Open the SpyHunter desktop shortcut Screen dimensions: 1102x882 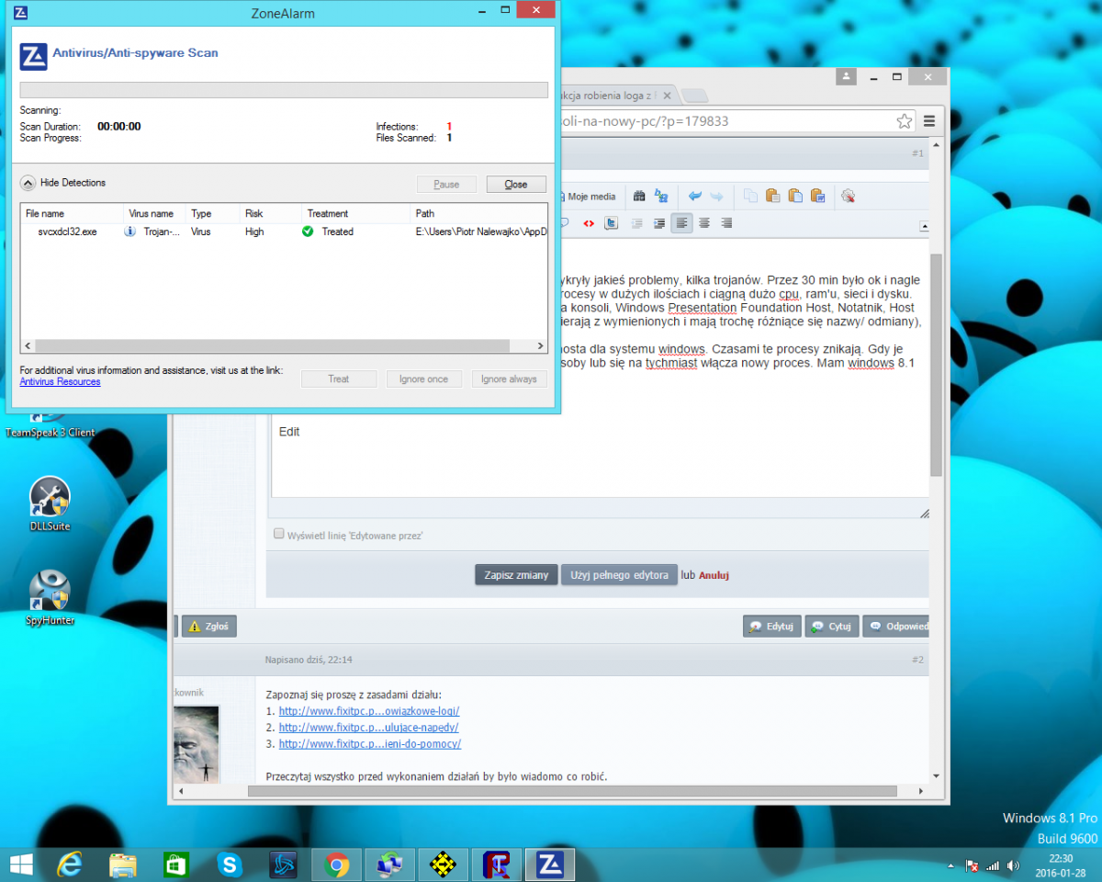(x=50, y=597)
